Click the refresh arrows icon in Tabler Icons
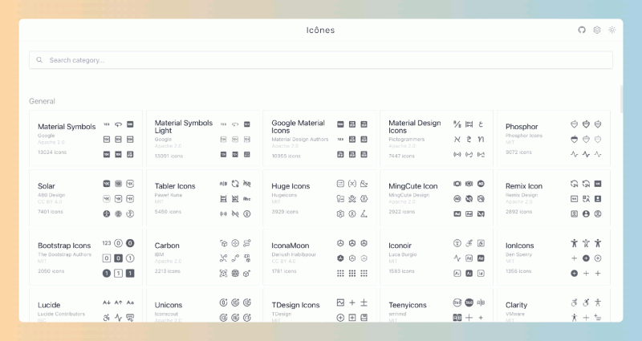642x341 pixels. pos(235,184)
